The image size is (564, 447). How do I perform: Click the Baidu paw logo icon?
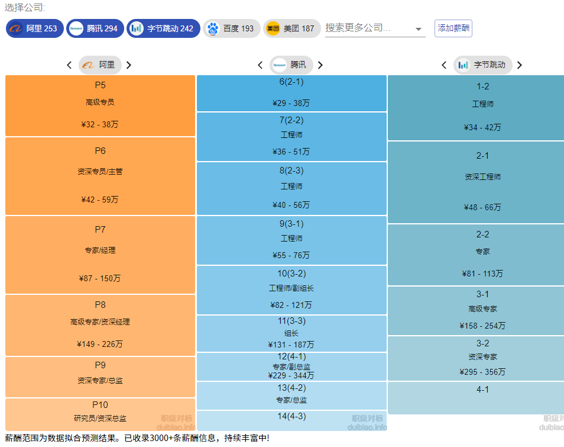click(213, 28)
